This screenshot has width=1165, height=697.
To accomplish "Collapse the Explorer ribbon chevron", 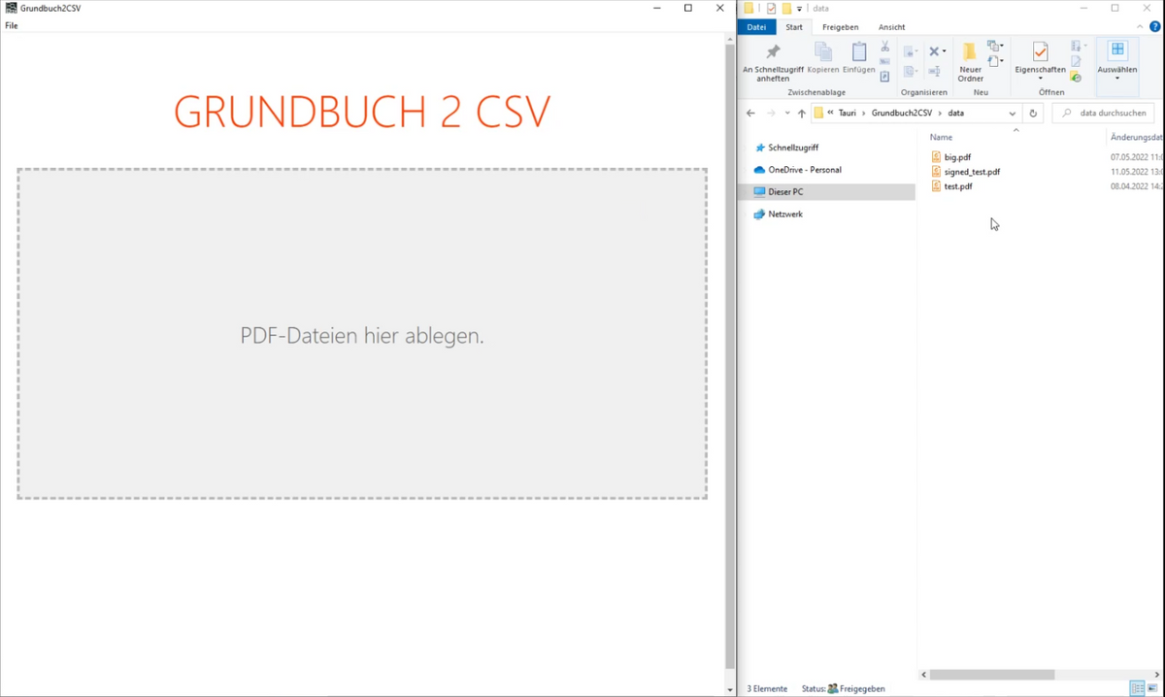I will [1140, 27].
